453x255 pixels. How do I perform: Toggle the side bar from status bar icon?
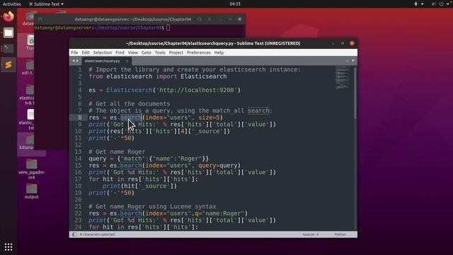coord(74,234)
